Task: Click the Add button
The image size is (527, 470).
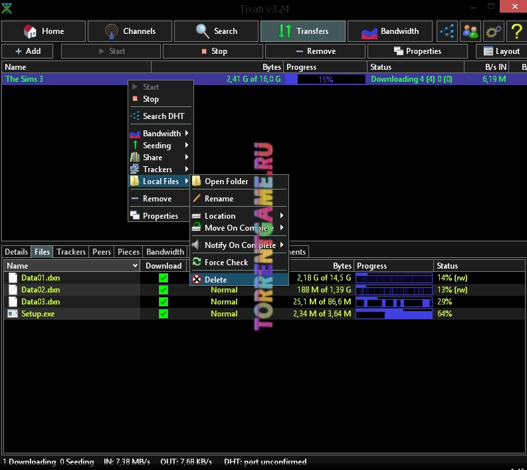Action: coord(27,51)
